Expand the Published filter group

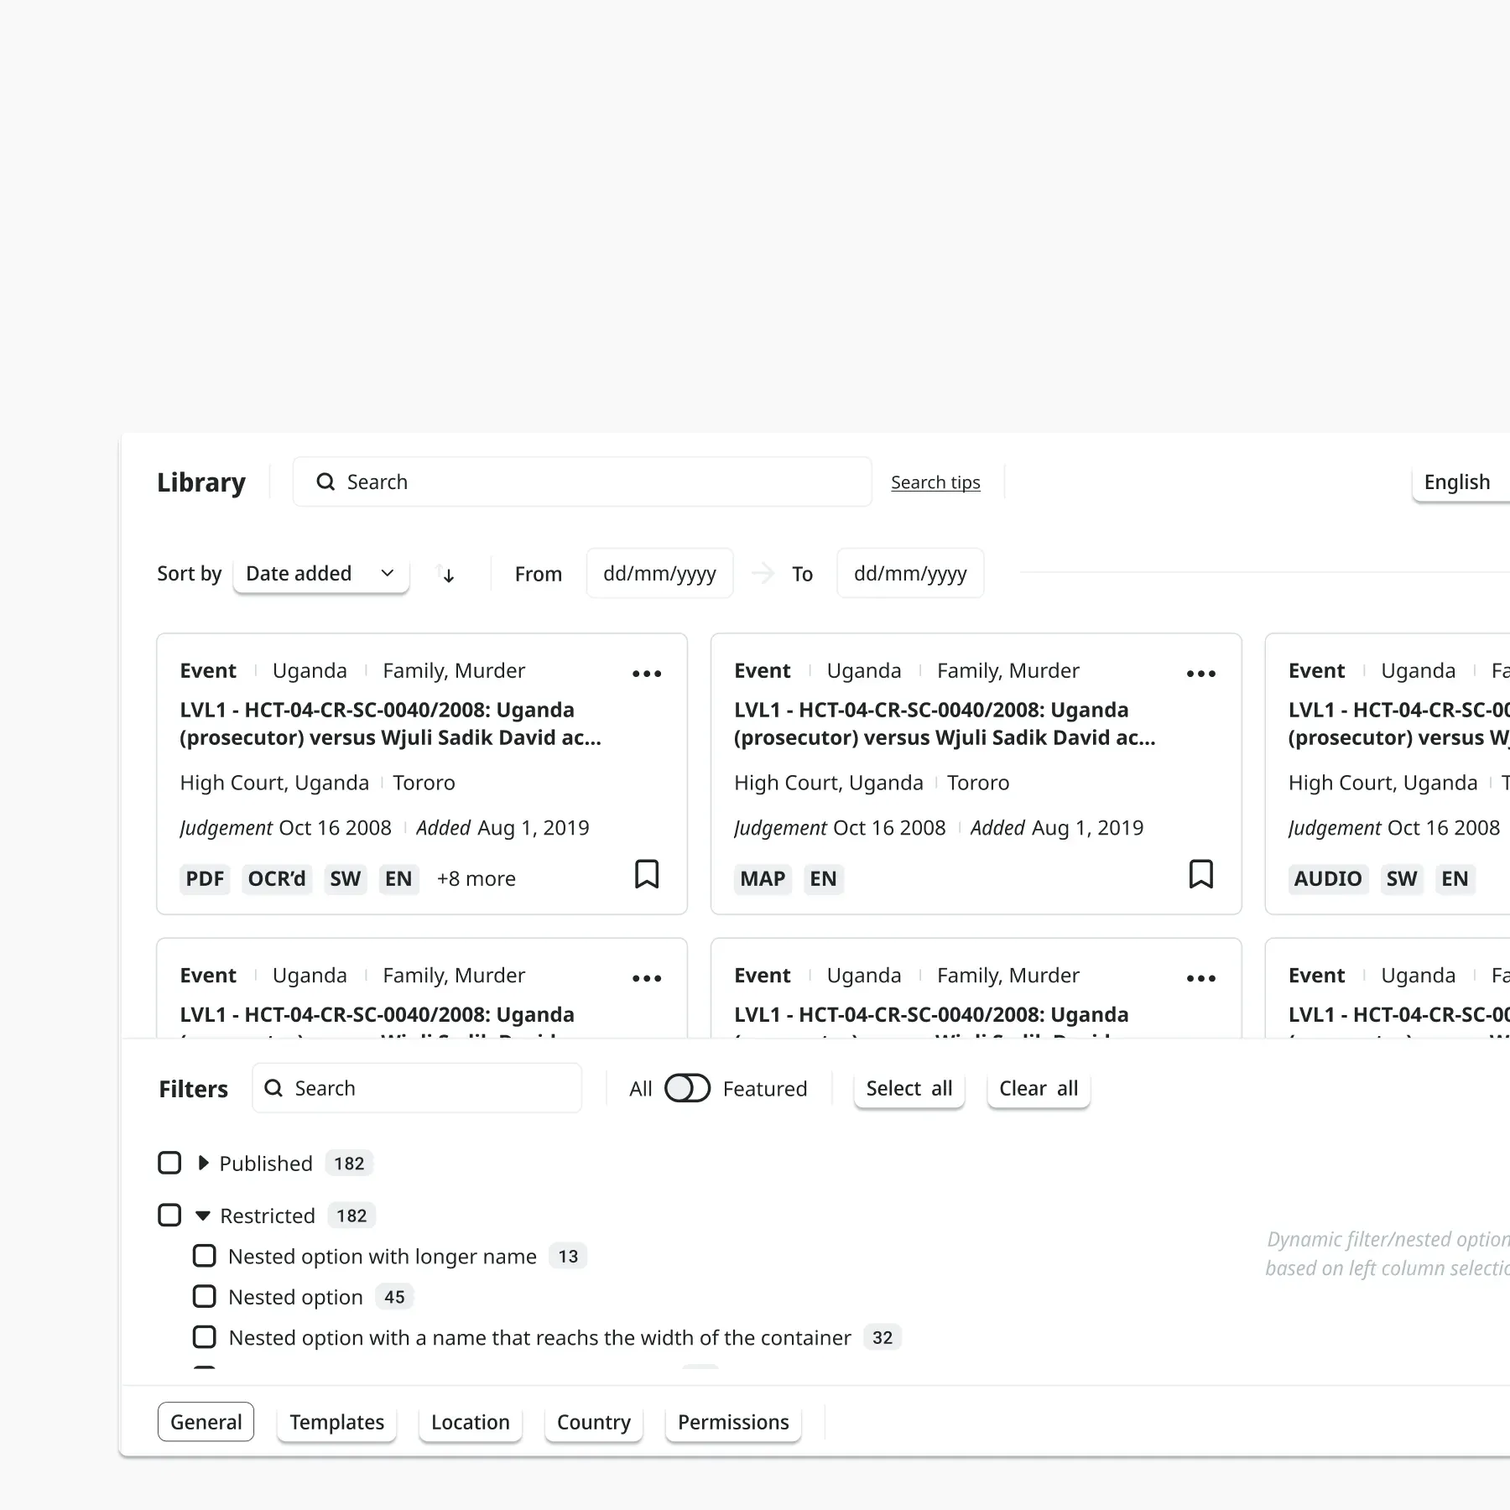coord(203,1163)
